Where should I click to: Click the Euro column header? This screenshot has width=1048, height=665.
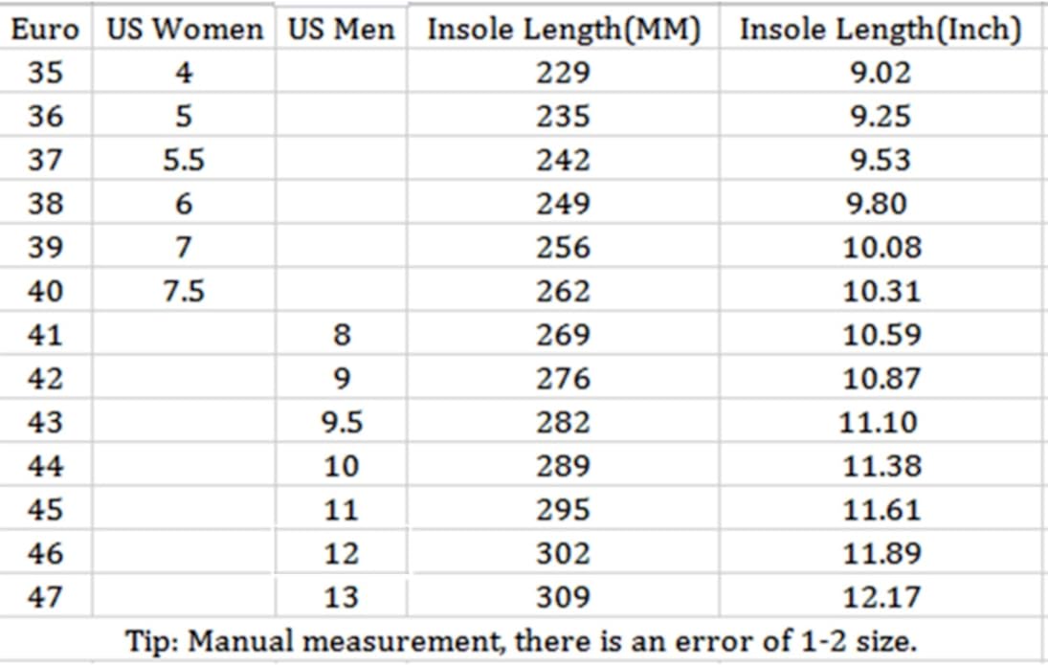[x=45, y=30]
